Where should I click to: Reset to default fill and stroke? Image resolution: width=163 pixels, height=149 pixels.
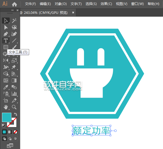click(x=3, y=125)
